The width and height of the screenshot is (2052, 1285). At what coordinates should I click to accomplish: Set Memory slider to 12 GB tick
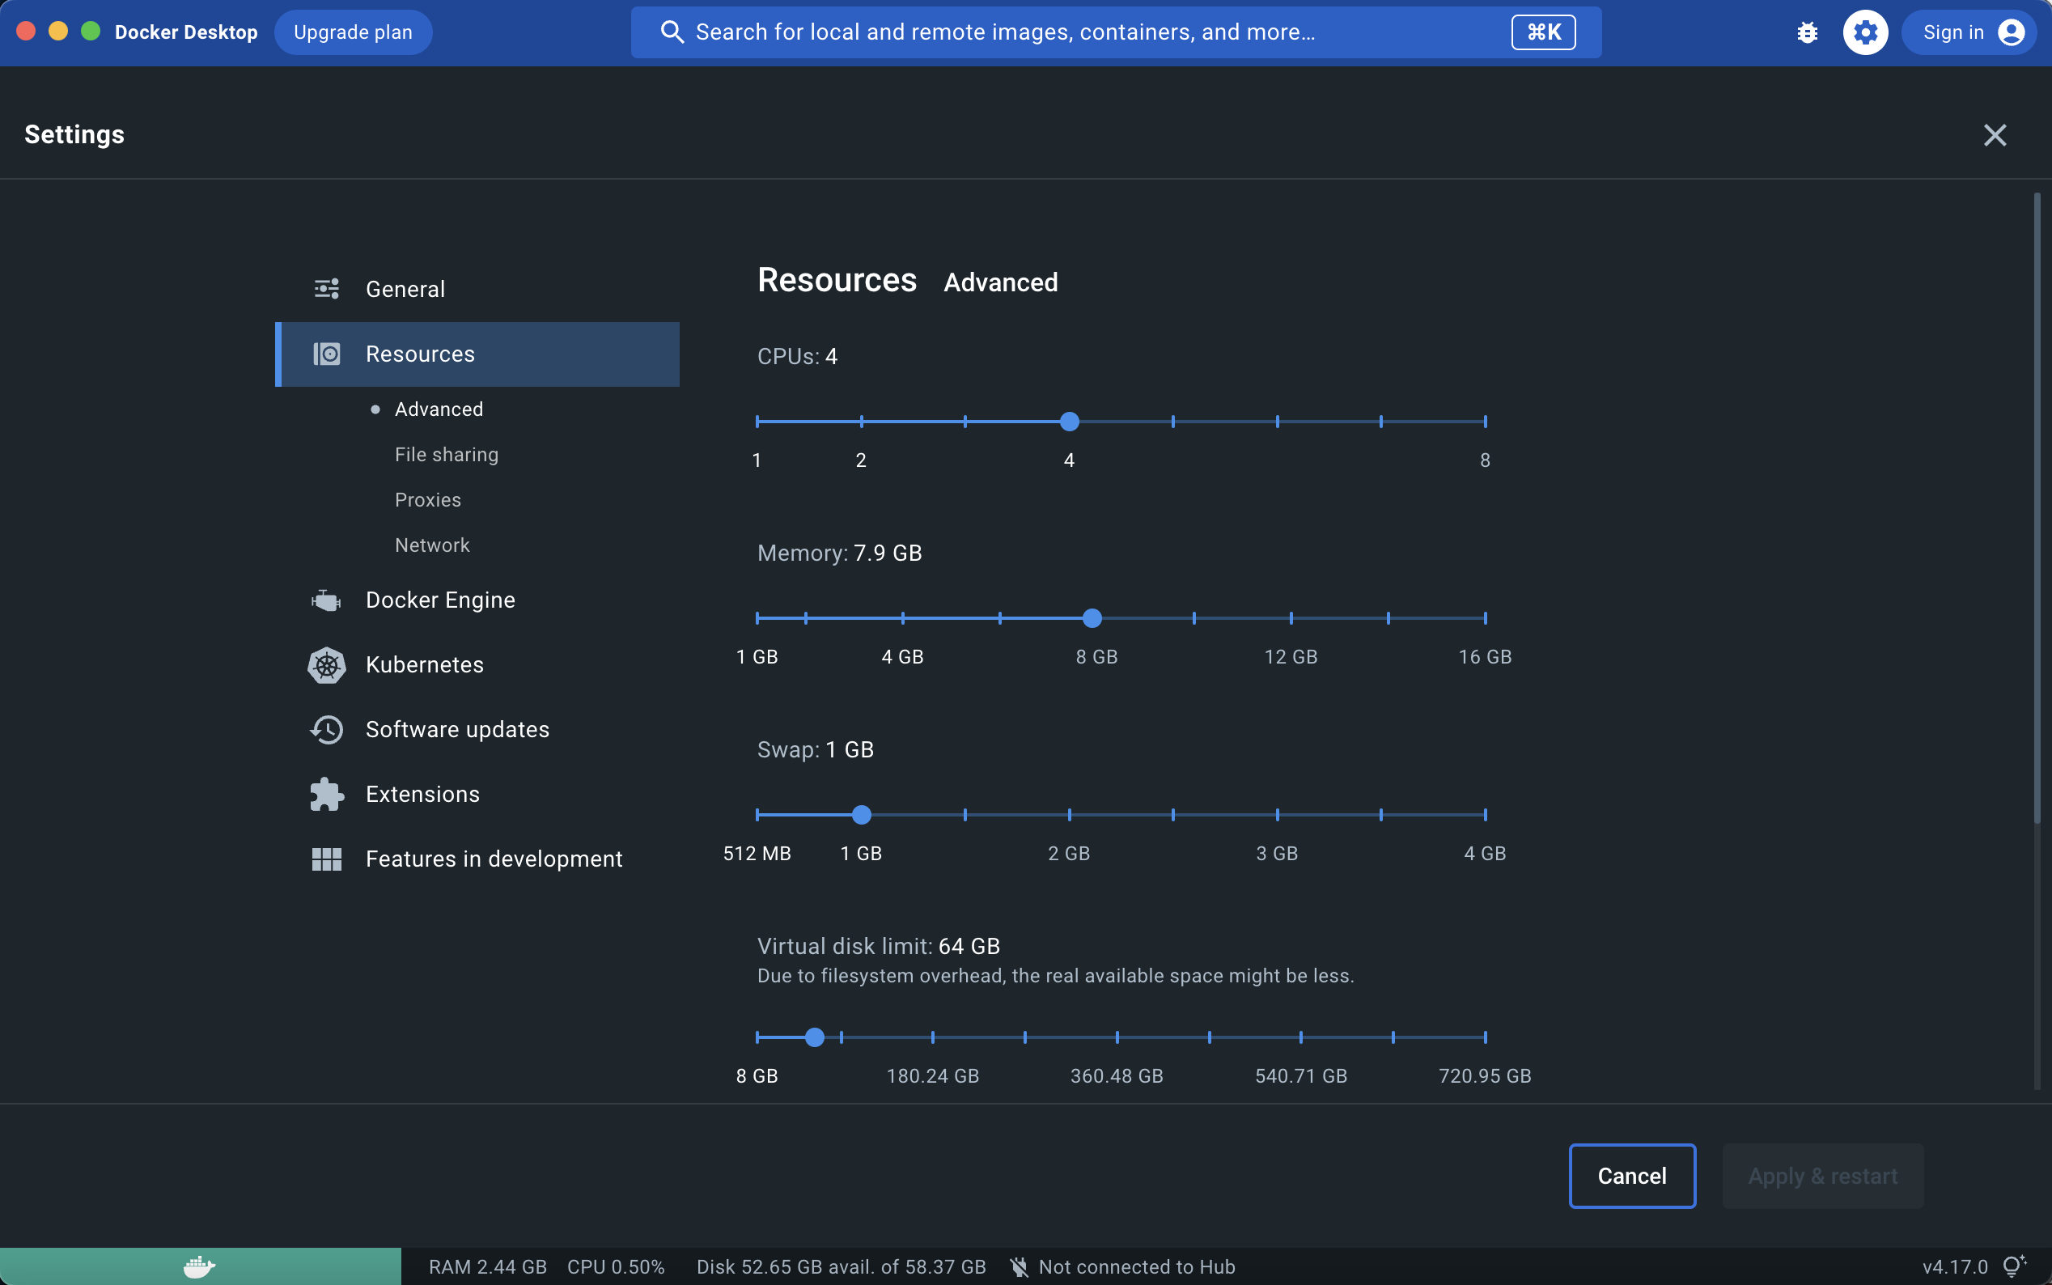(x=1291, y=618)
